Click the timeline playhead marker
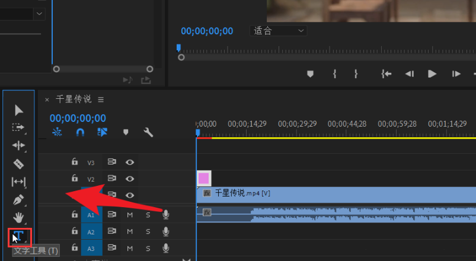This screenshot has width=476, height=261. 198,133
